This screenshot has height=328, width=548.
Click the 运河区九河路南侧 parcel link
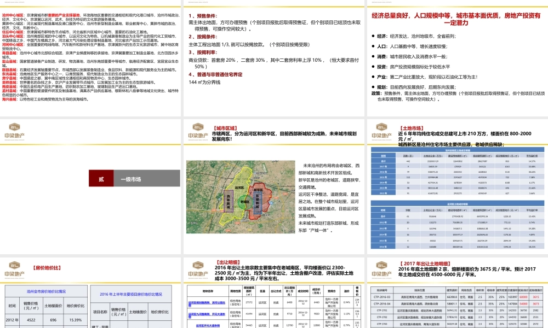207,314
